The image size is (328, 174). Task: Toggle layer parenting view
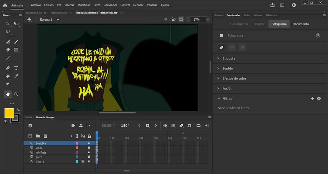point(81,125)
